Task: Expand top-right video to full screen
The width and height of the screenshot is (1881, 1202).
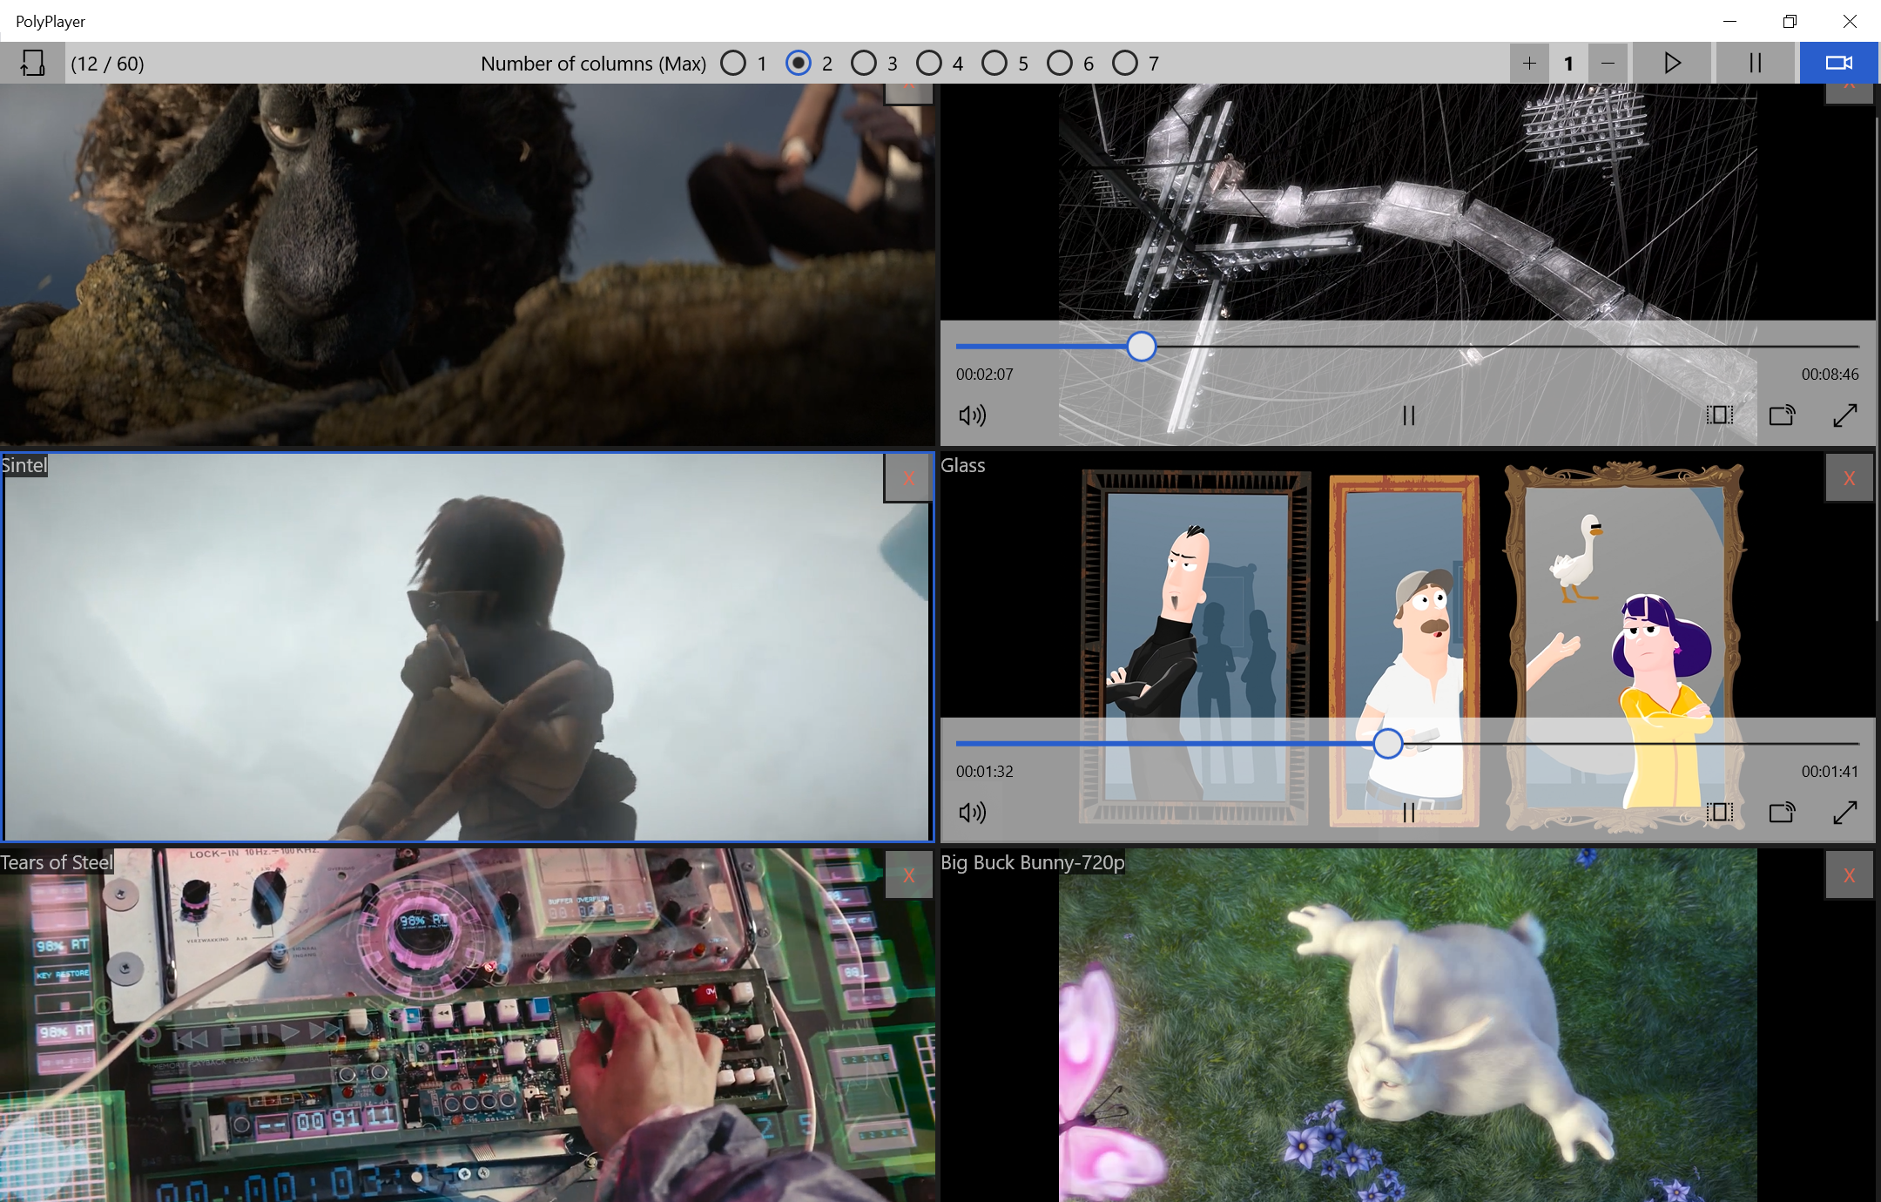Action: point(1844,415)
